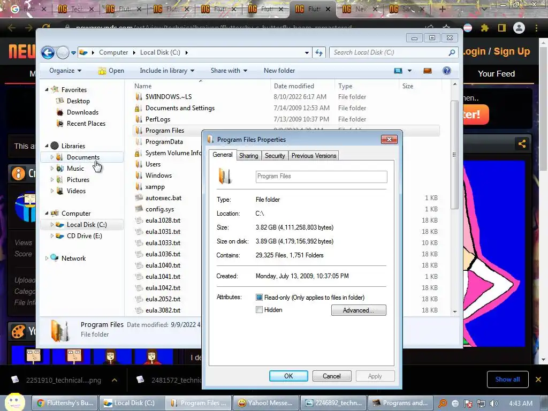The width and height of the screenshot is (548, 411).
Task: Open the view options dropdown arrow
Action: [x=409, y=71]
